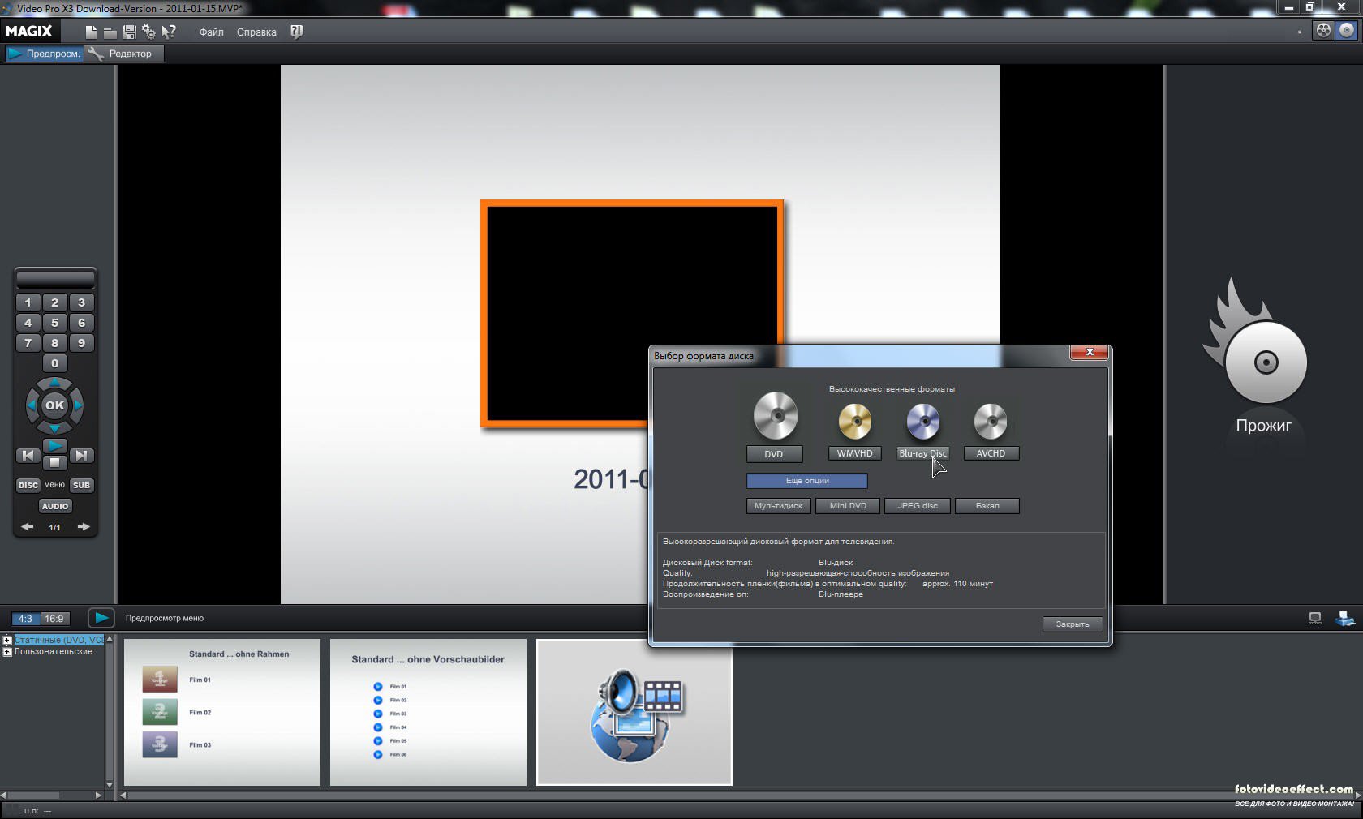Viewport: 1363px width, 819px height.
Task: Click template tree vertical scrollbar down arrow
Action: point(110,785)
